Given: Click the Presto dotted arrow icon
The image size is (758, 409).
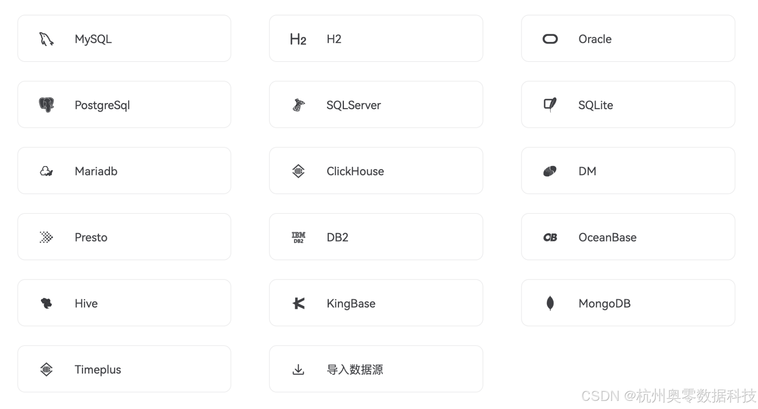Looking at the screenshot, I should click(x=46, y=237).
